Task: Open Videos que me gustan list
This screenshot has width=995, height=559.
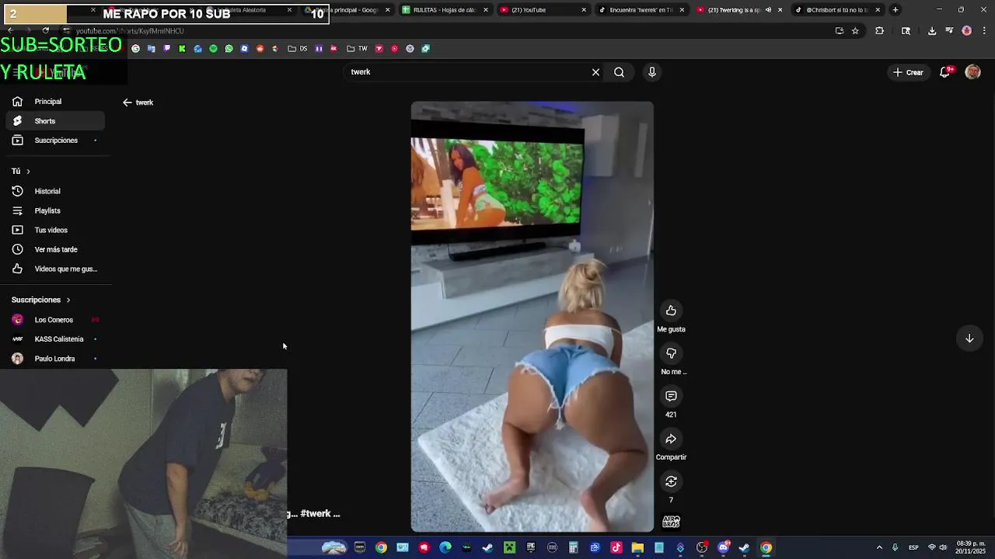Action: pos(54,269)
